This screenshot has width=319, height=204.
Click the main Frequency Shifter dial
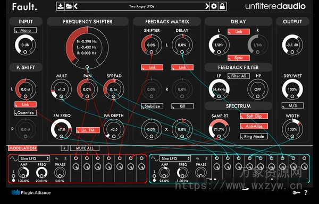pos(87,48)
